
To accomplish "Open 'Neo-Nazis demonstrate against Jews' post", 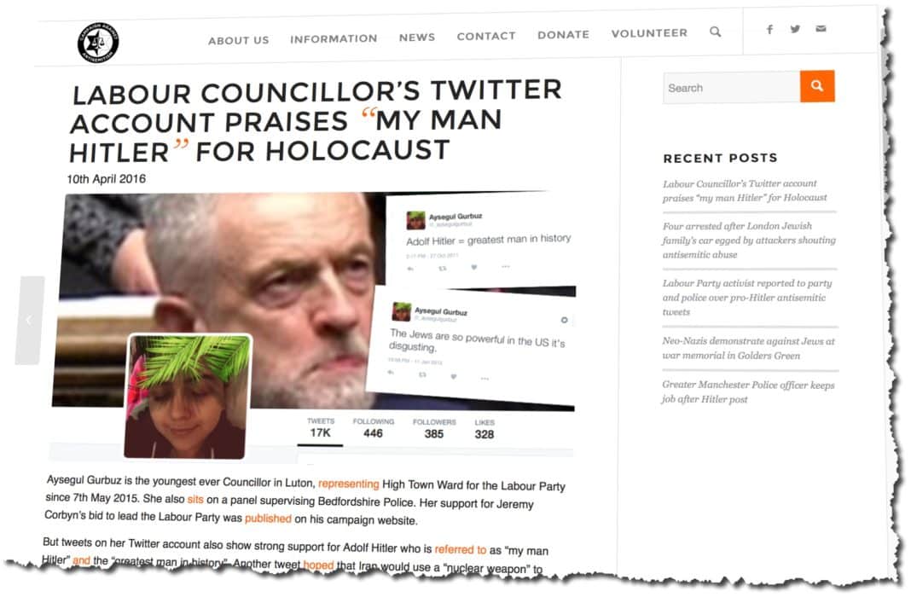I will pyautogui.click(x=748, y=348).
